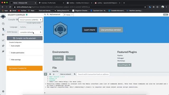This screenshot has height=95, width=169.
Task: Open the No Contract Compiled Yet selector
Action: click(25, 68)
